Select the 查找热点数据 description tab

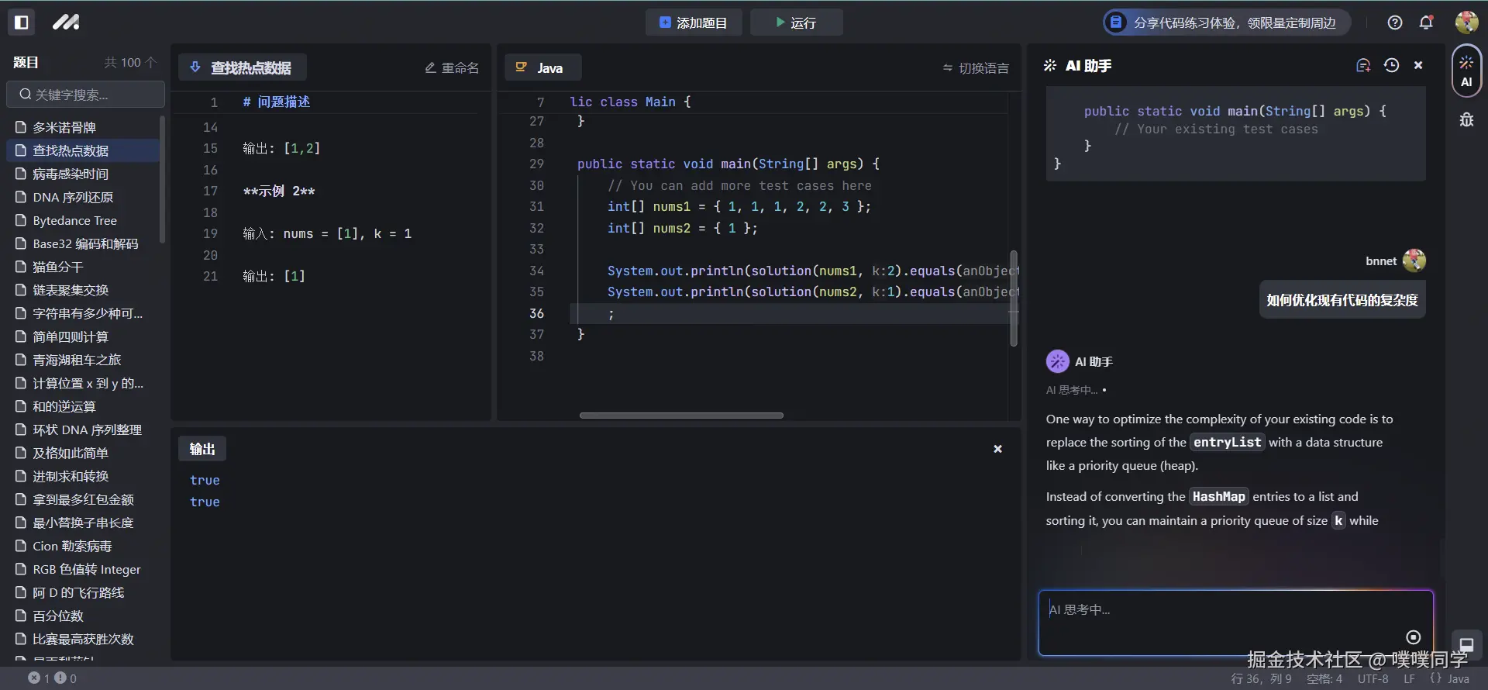point(242,68)
